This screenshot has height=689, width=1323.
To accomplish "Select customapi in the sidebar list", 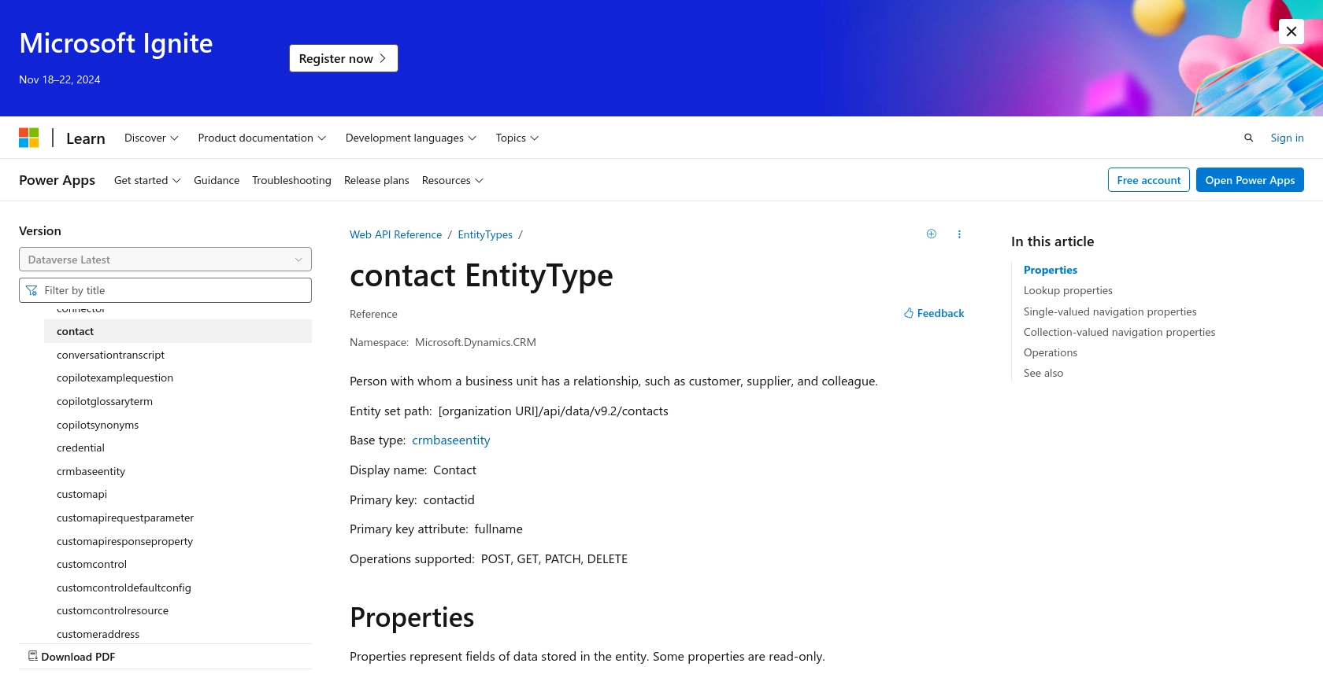I will click(82, 494).
